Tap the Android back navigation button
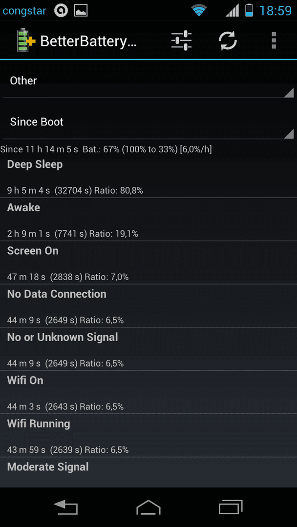Screen dimensions: 297x527 point(66,507)
